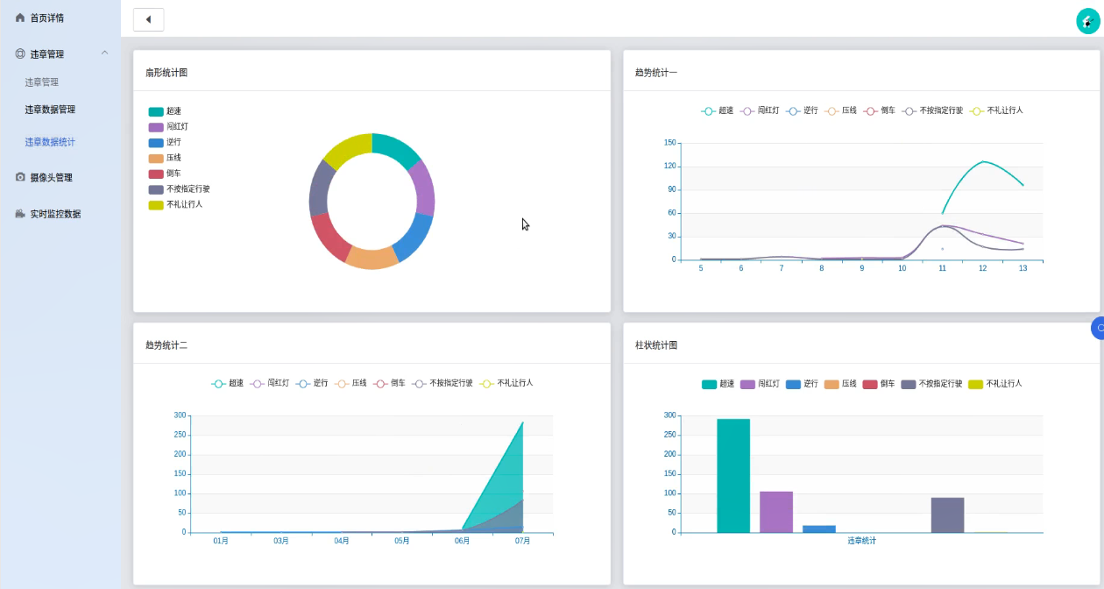Click the home icon beside 首页详情
1104x589 pixels.
tap(20, 18)
